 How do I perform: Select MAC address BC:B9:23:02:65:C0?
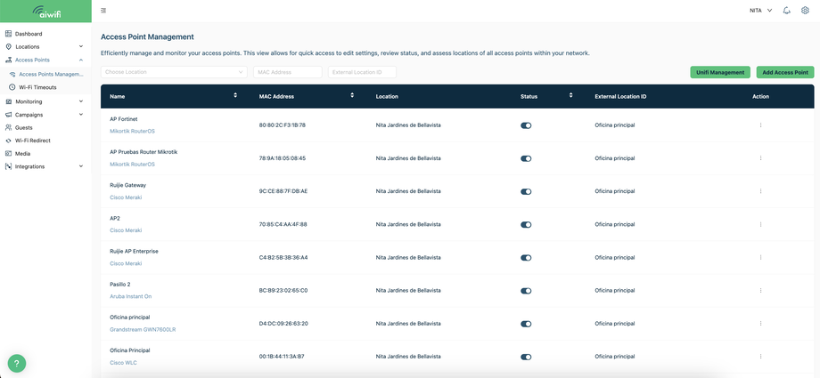(283, 291)
